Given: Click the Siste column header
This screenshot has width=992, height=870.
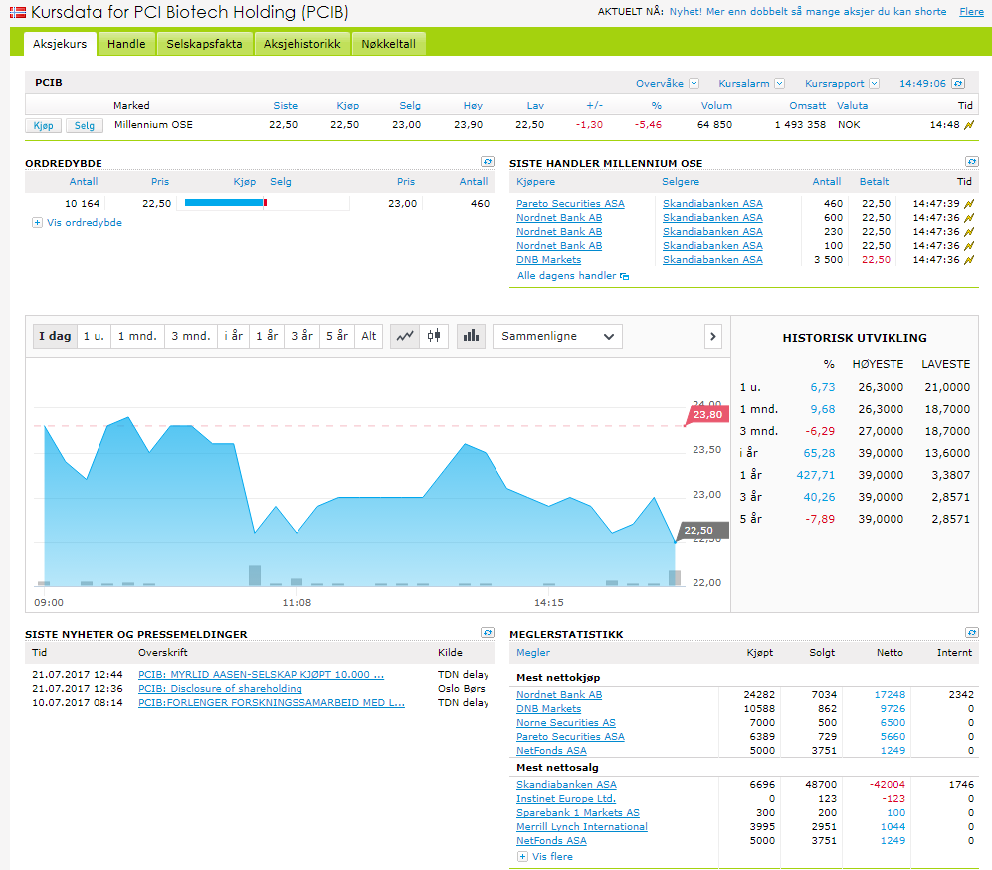Looking at the screenshot, I should coord(285,106).
